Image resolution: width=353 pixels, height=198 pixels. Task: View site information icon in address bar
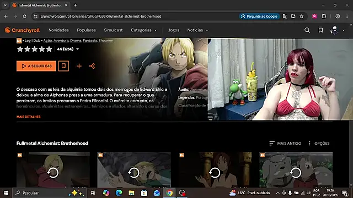click(35, 16)
